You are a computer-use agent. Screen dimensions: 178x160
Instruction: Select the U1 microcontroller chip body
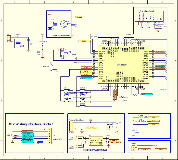coord(123,65)
